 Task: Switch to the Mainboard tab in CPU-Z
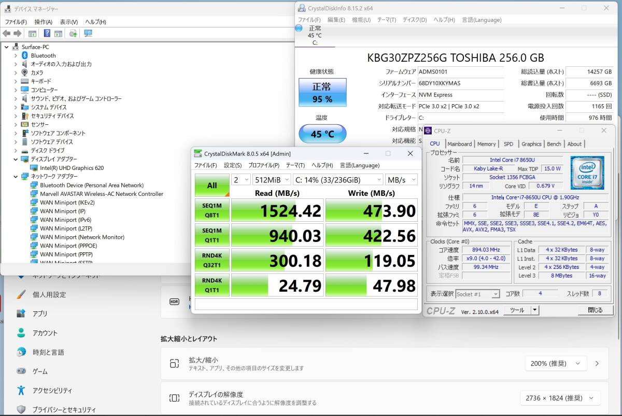(460, 144)
